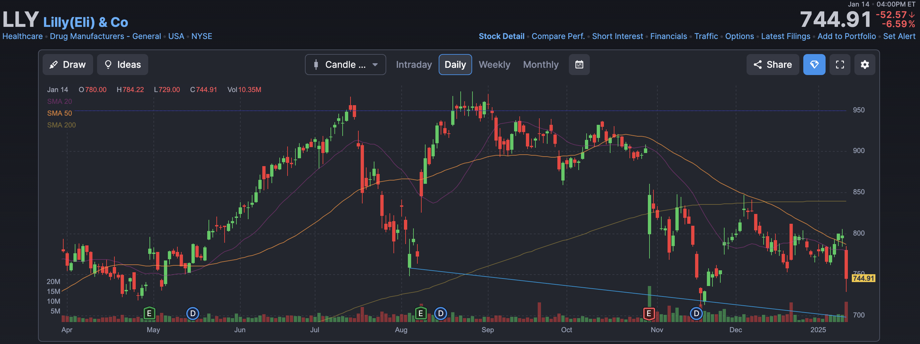Image resolution: width=920 pixels, height=344 pixels.
Task: Click the August earnings E marker
Action: (x=421, y=314)
